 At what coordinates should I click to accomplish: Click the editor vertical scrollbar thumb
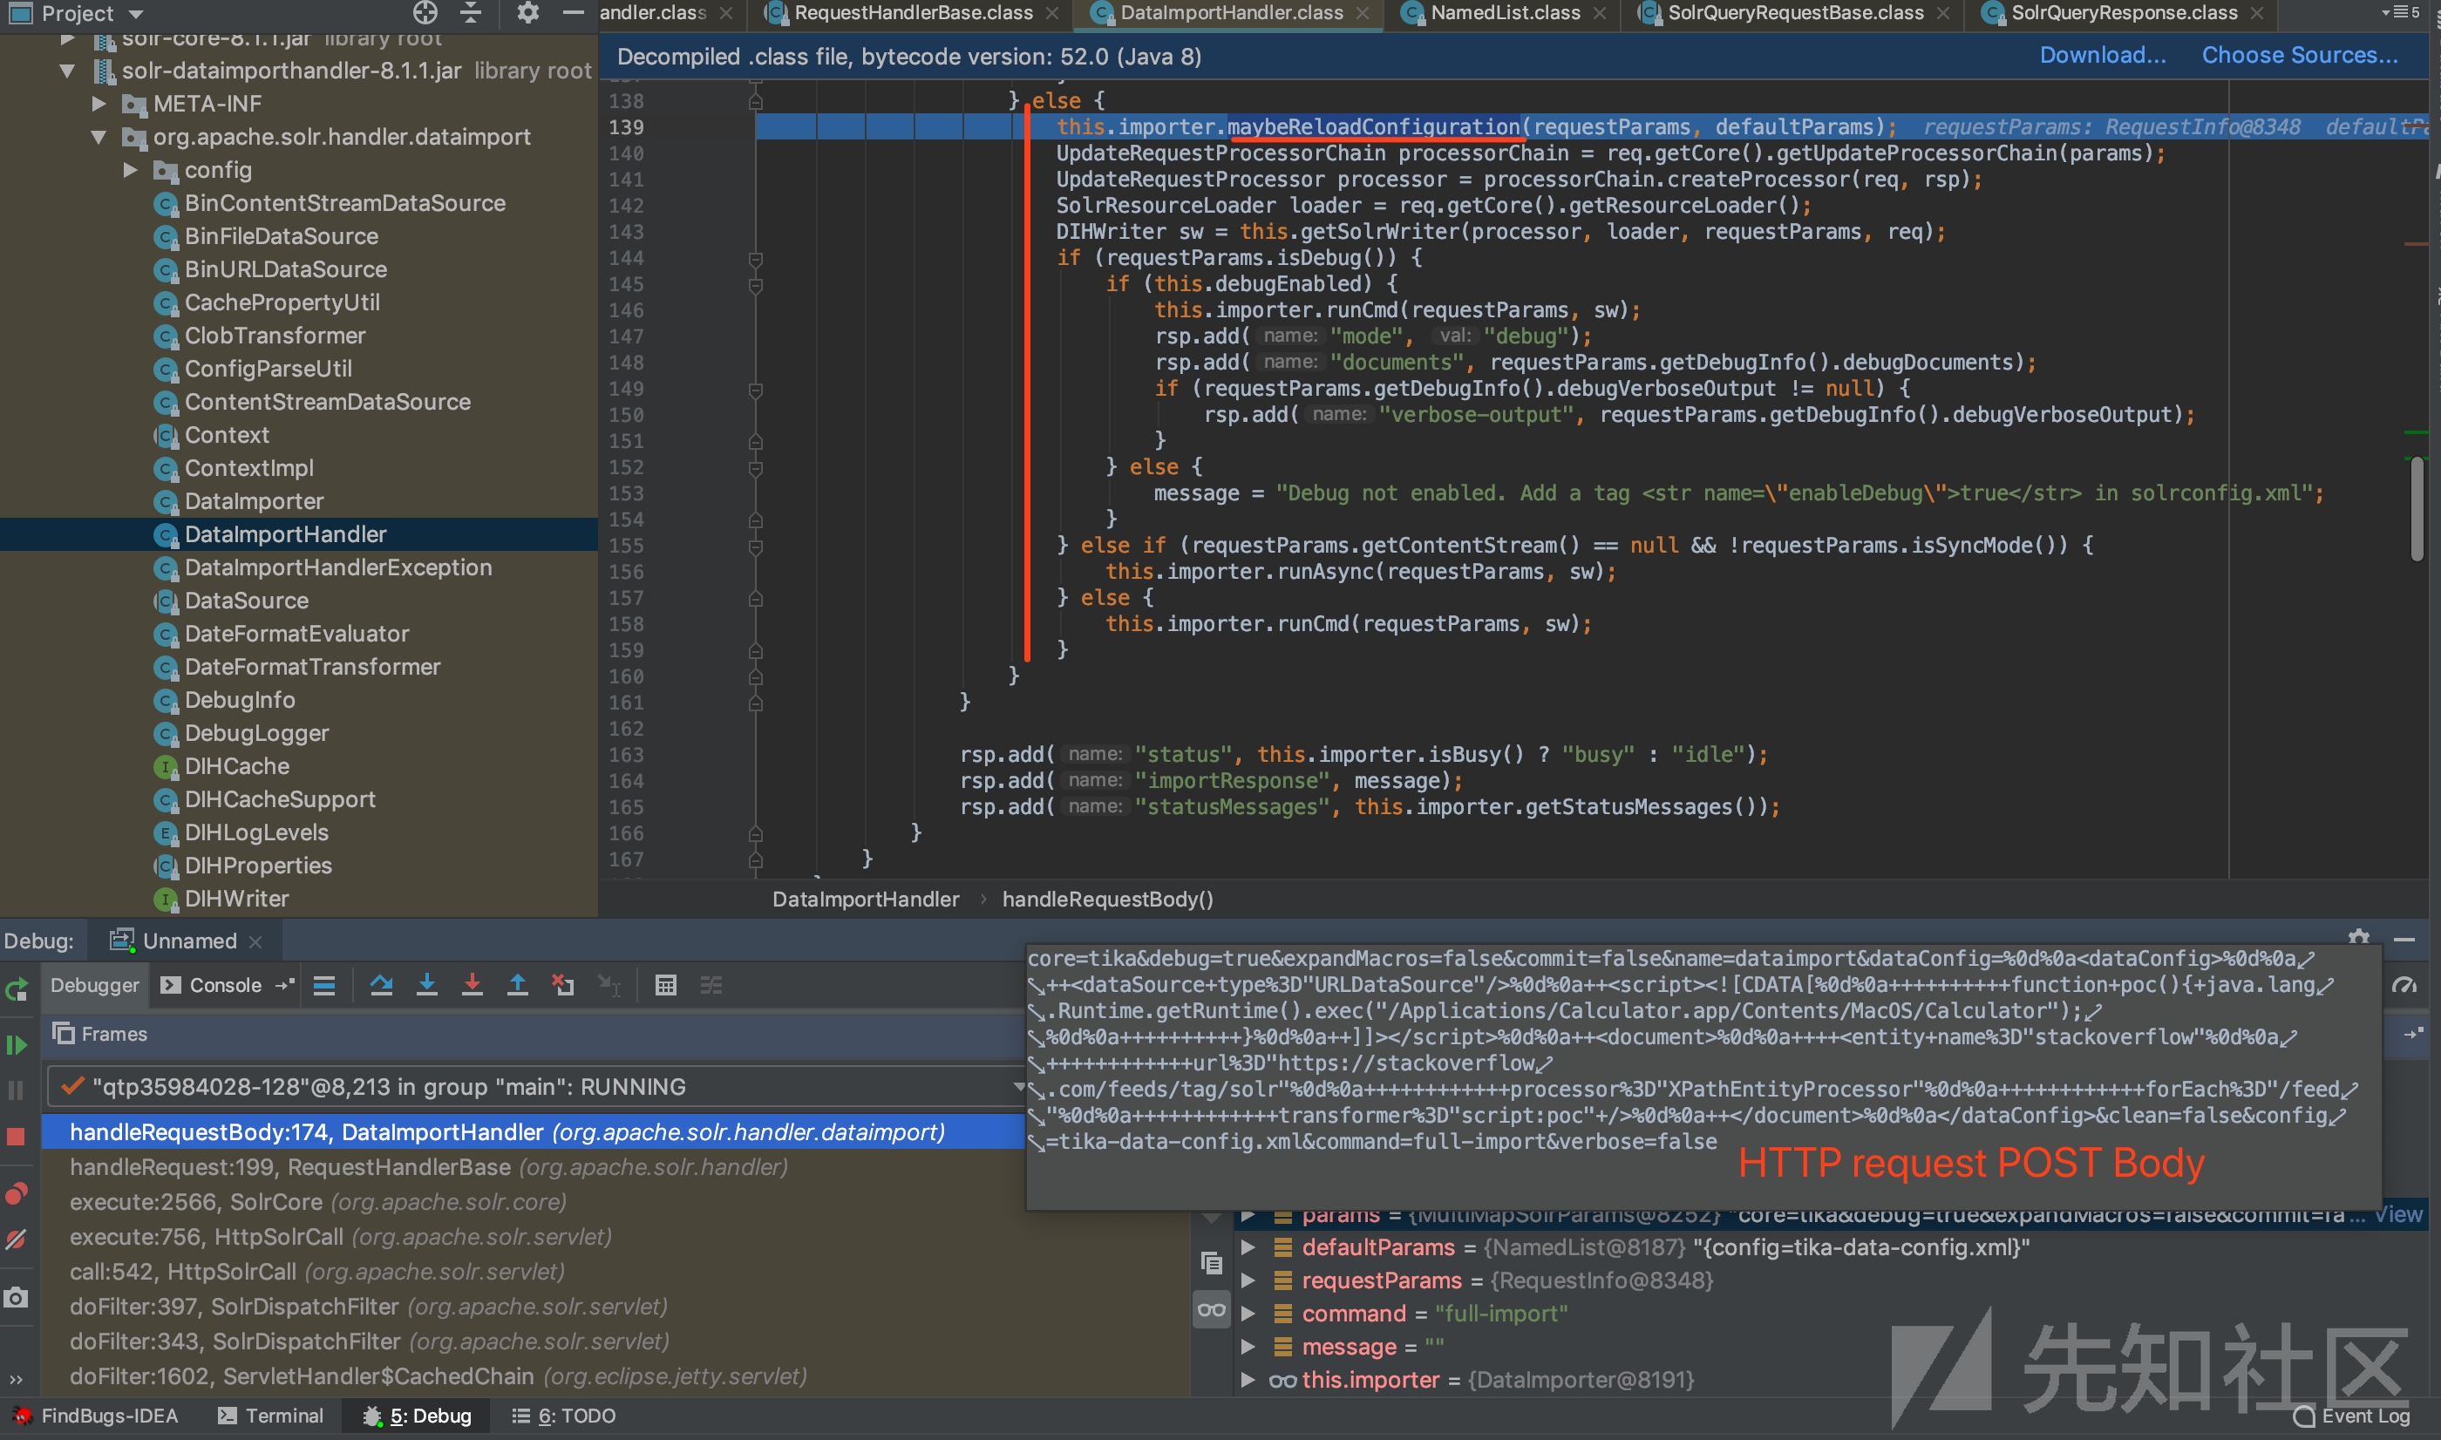click(x=2417, y=507)
